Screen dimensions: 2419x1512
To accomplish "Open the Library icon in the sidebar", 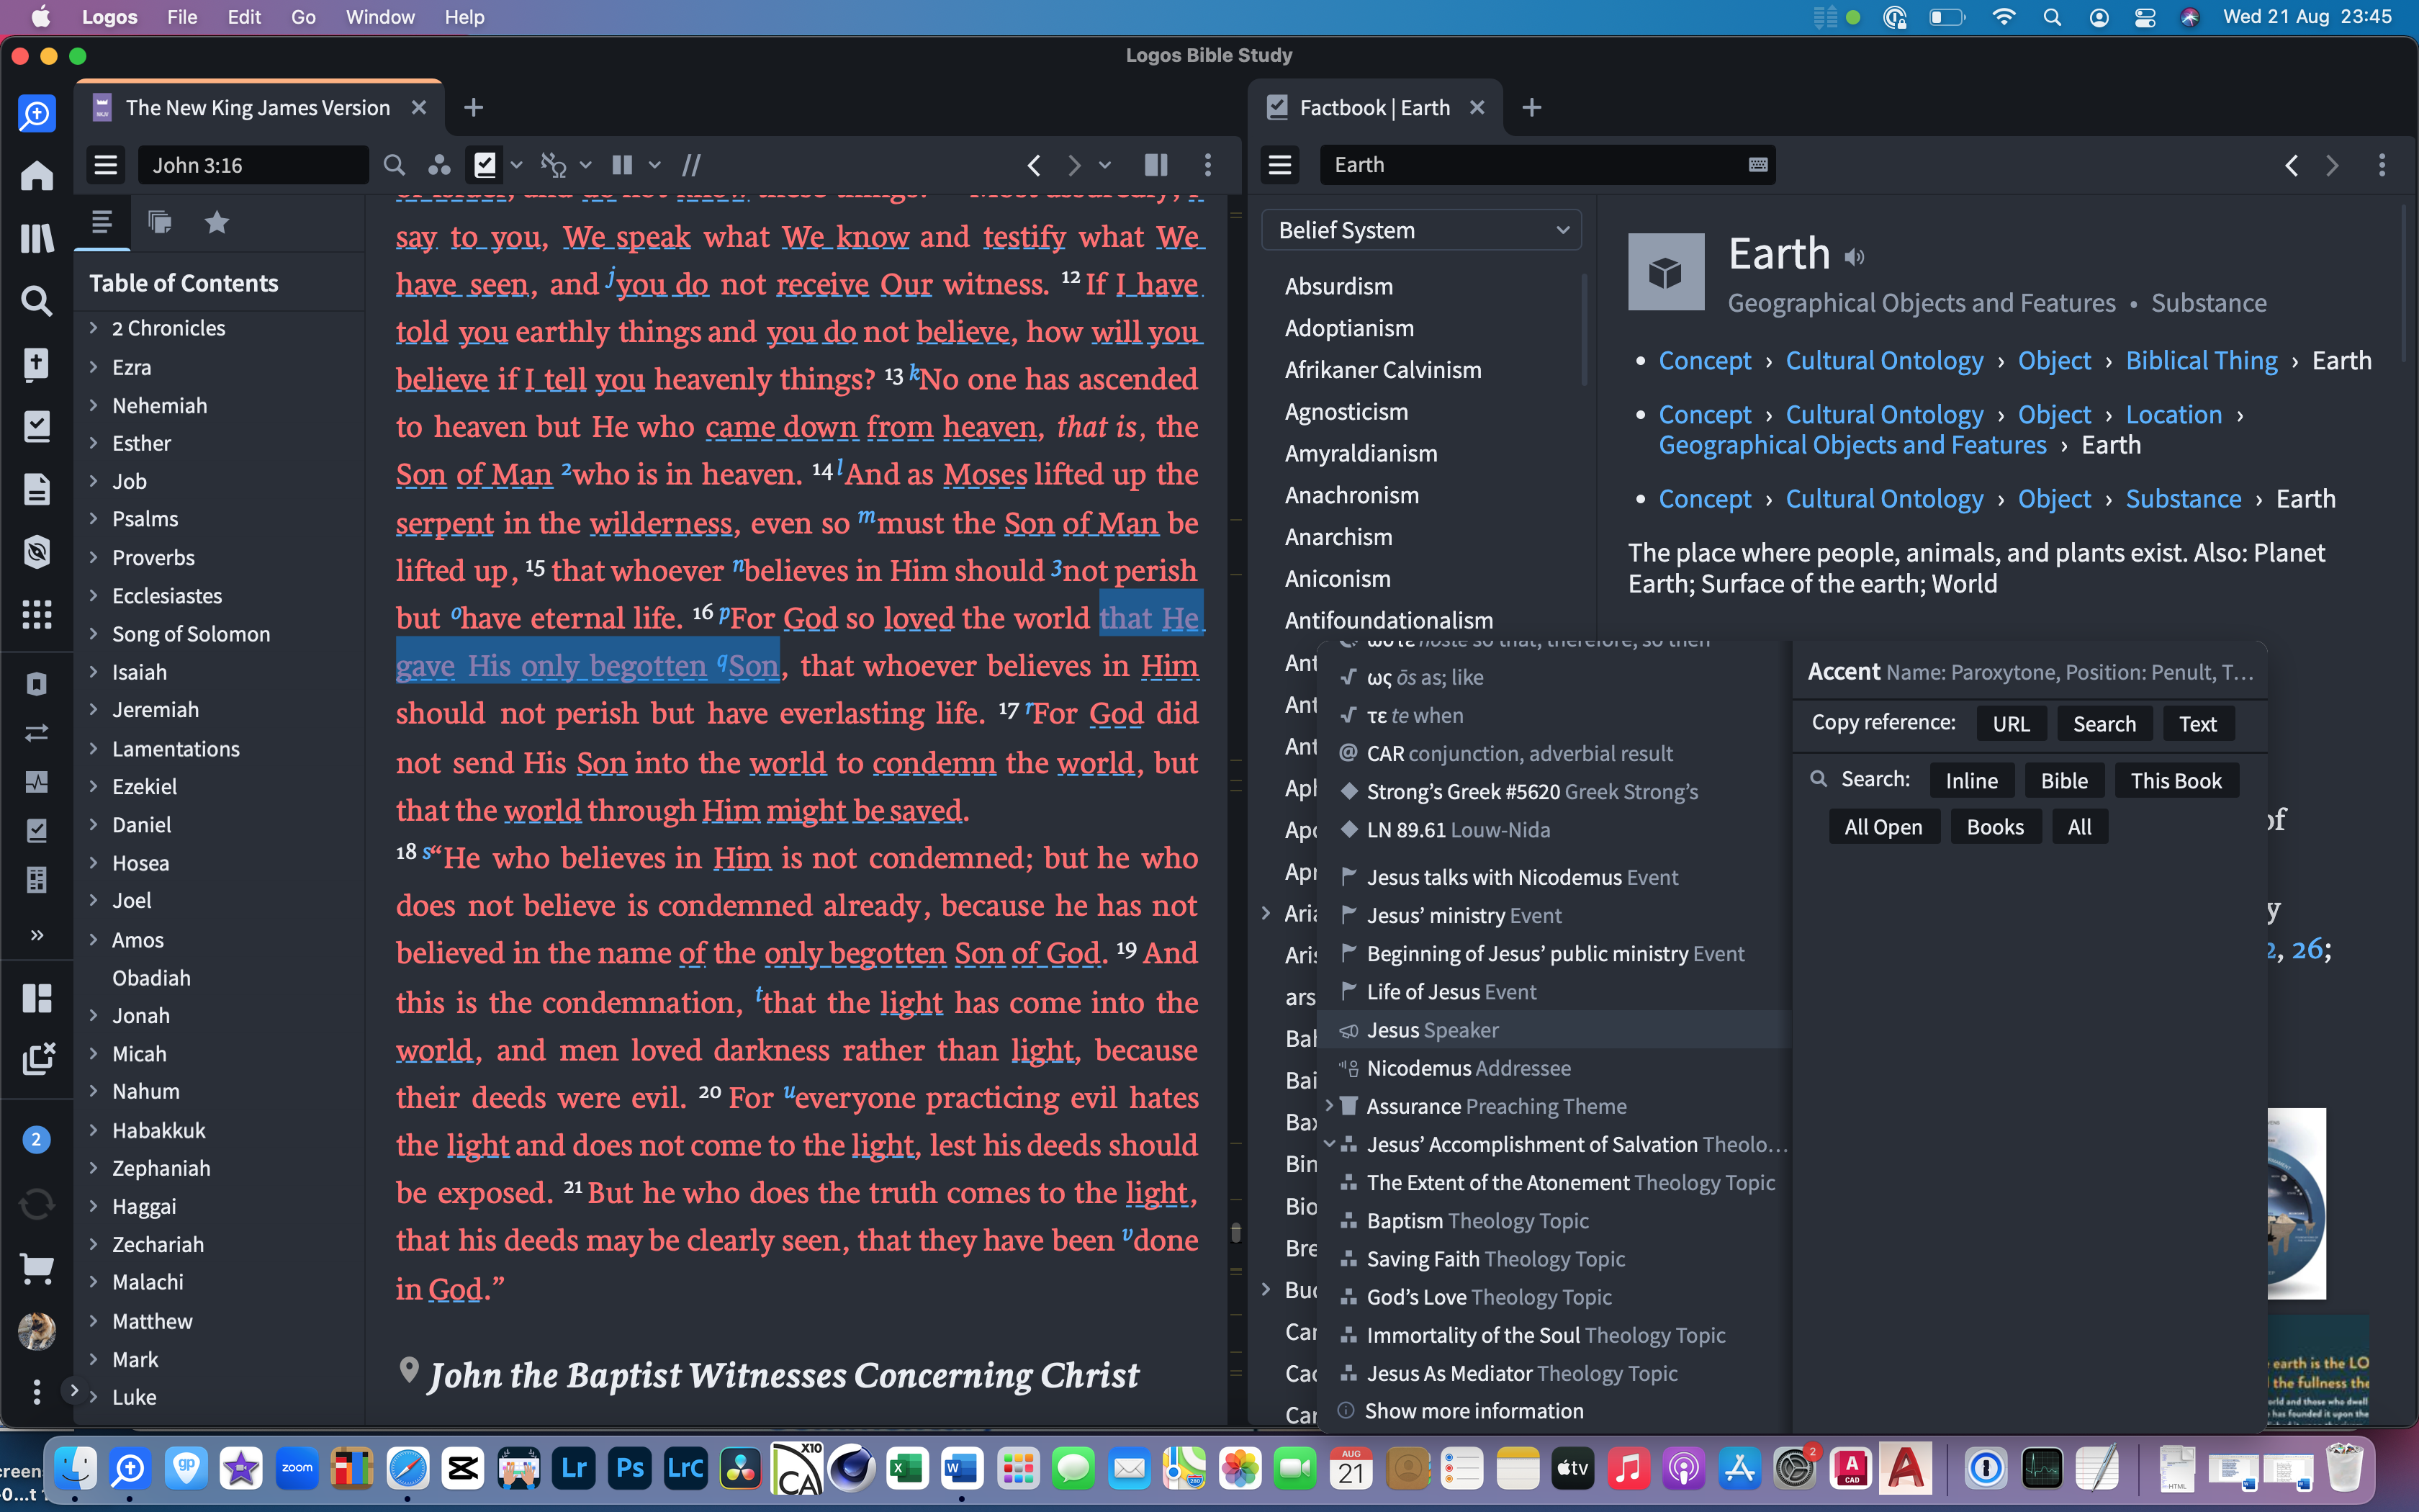I will 37,238.
